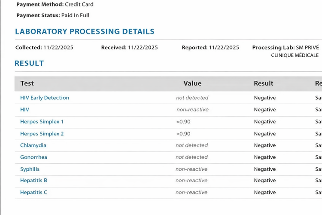This screenshot has height=215, width=322.
Task: Click the Payment Status Paid In Full text
Action: click(x=75, y=15)
